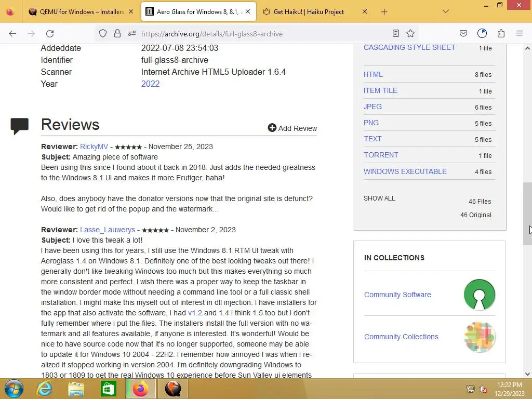Click the Firefox taskbar icon

coord(140,389)
